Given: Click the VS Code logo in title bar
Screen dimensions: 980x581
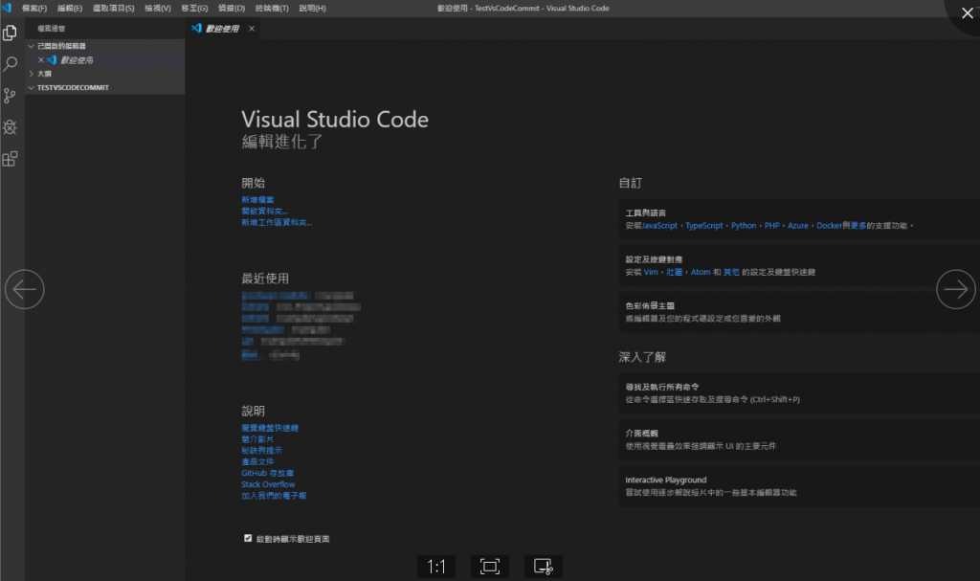Looking at the screenshot, I should click(7, 8).
